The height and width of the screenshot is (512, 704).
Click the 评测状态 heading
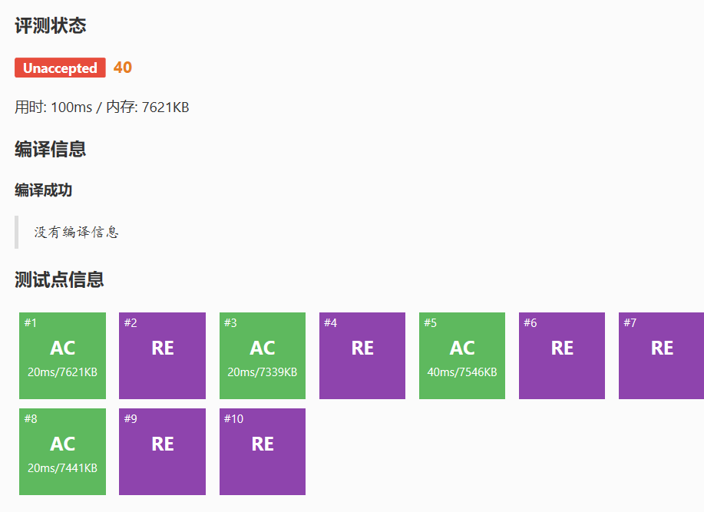[50, 26]
